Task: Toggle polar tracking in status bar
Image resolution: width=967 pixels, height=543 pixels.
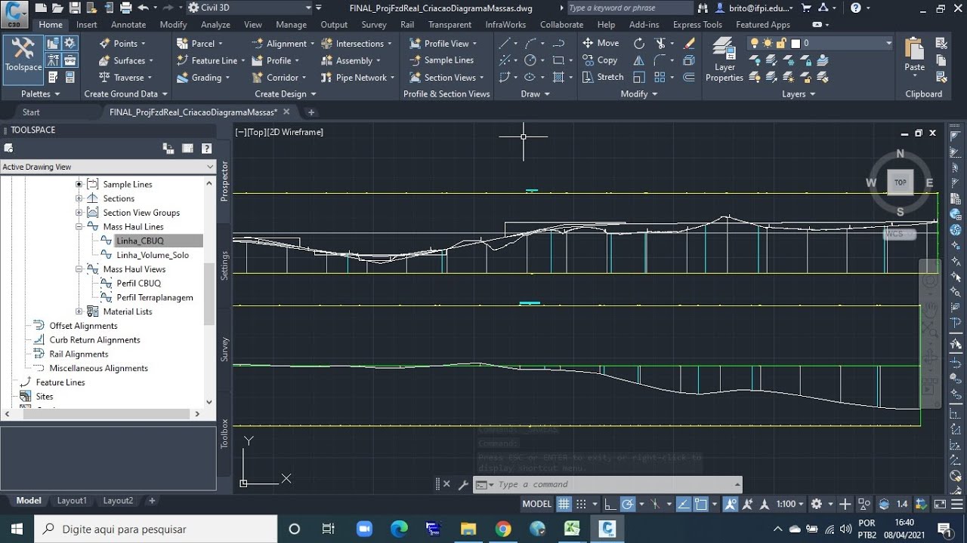Action: tap(627, 504)
